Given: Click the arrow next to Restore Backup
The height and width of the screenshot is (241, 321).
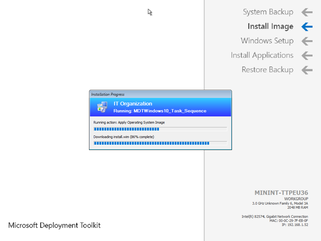Looking at the screenshot, I should (x=307, y=70).
